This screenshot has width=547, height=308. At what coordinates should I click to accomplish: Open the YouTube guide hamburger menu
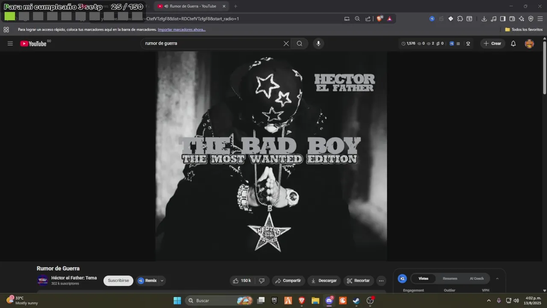tap(10, 43)
